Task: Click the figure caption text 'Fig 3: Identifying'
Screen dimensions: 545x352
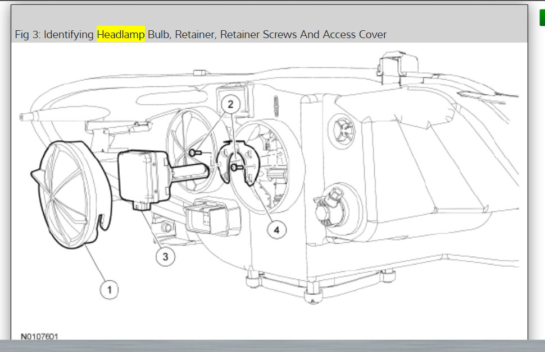Action: (x=54, y=35)
